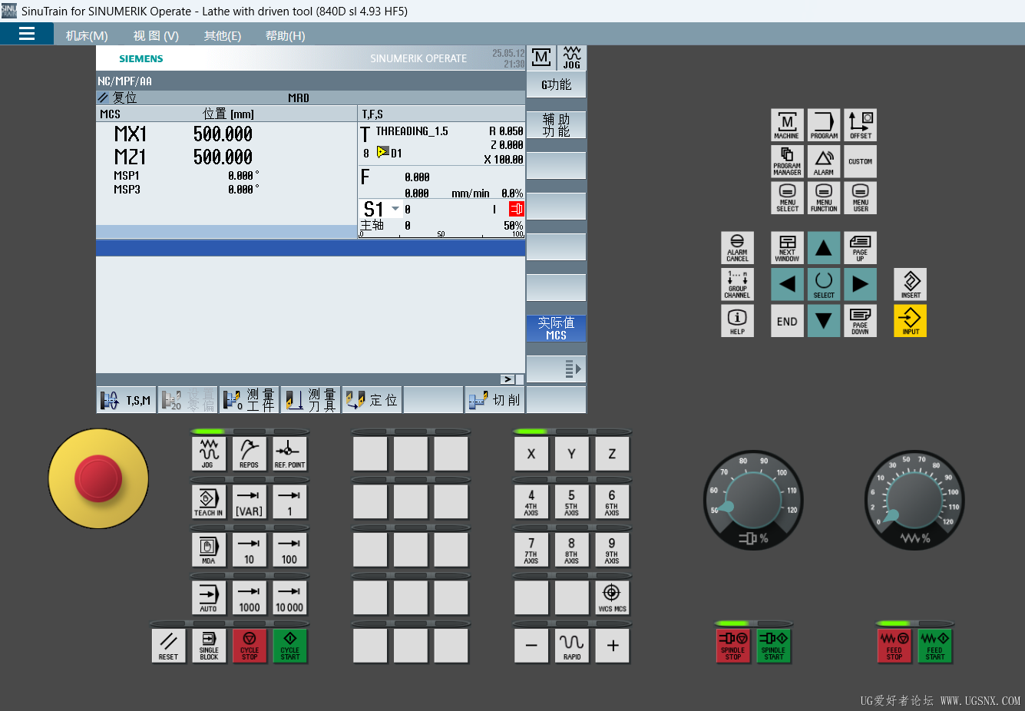Activate JOG mode key
This screenshot has height=711, width=1025.
point(209,454)
